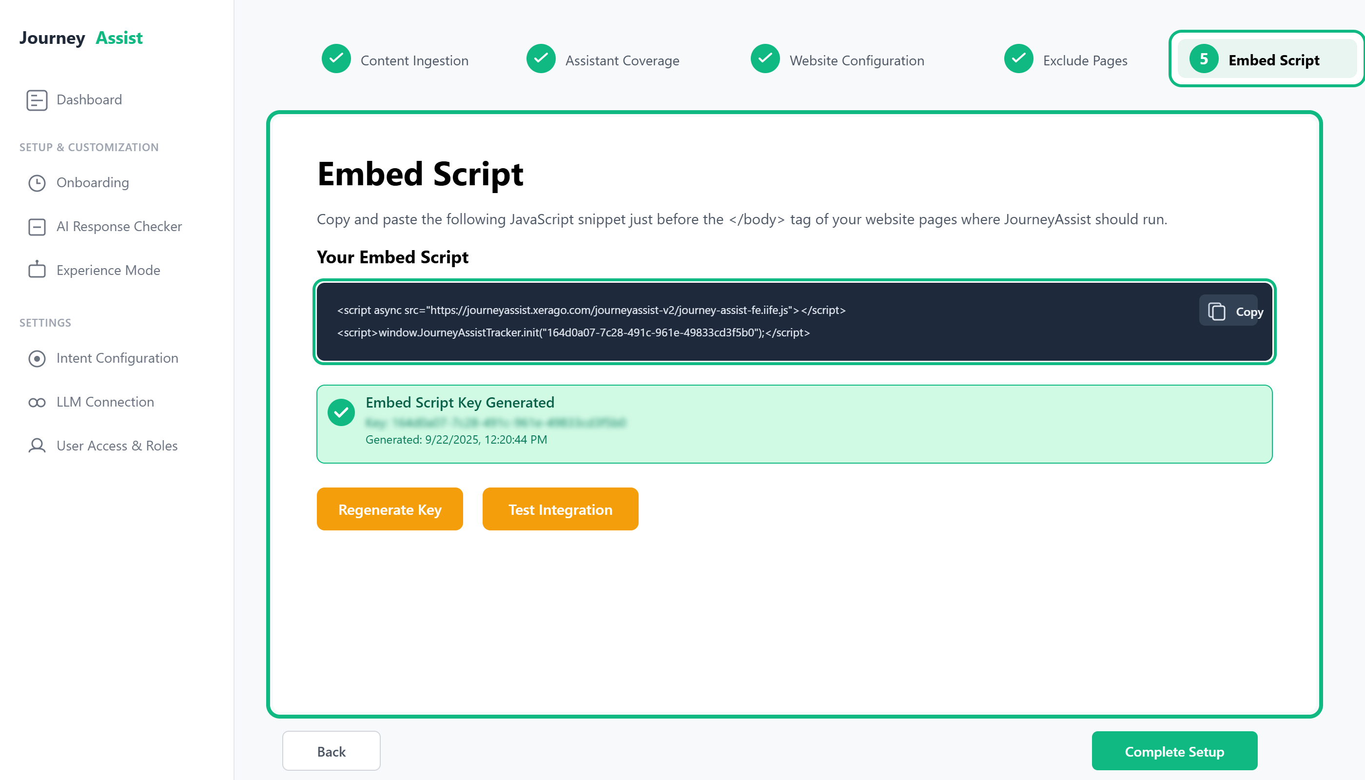Screen dimensions: 1365x780
Task: Click the Dashboard sidebar icon
Action: pos(37,100)
